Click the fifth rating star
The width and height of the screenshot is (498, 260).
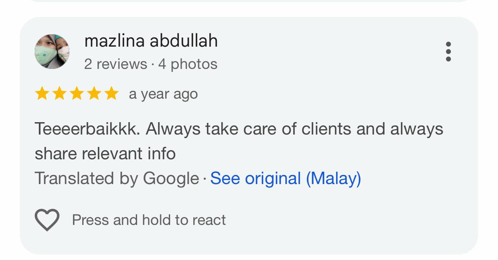tap(111, 94)
